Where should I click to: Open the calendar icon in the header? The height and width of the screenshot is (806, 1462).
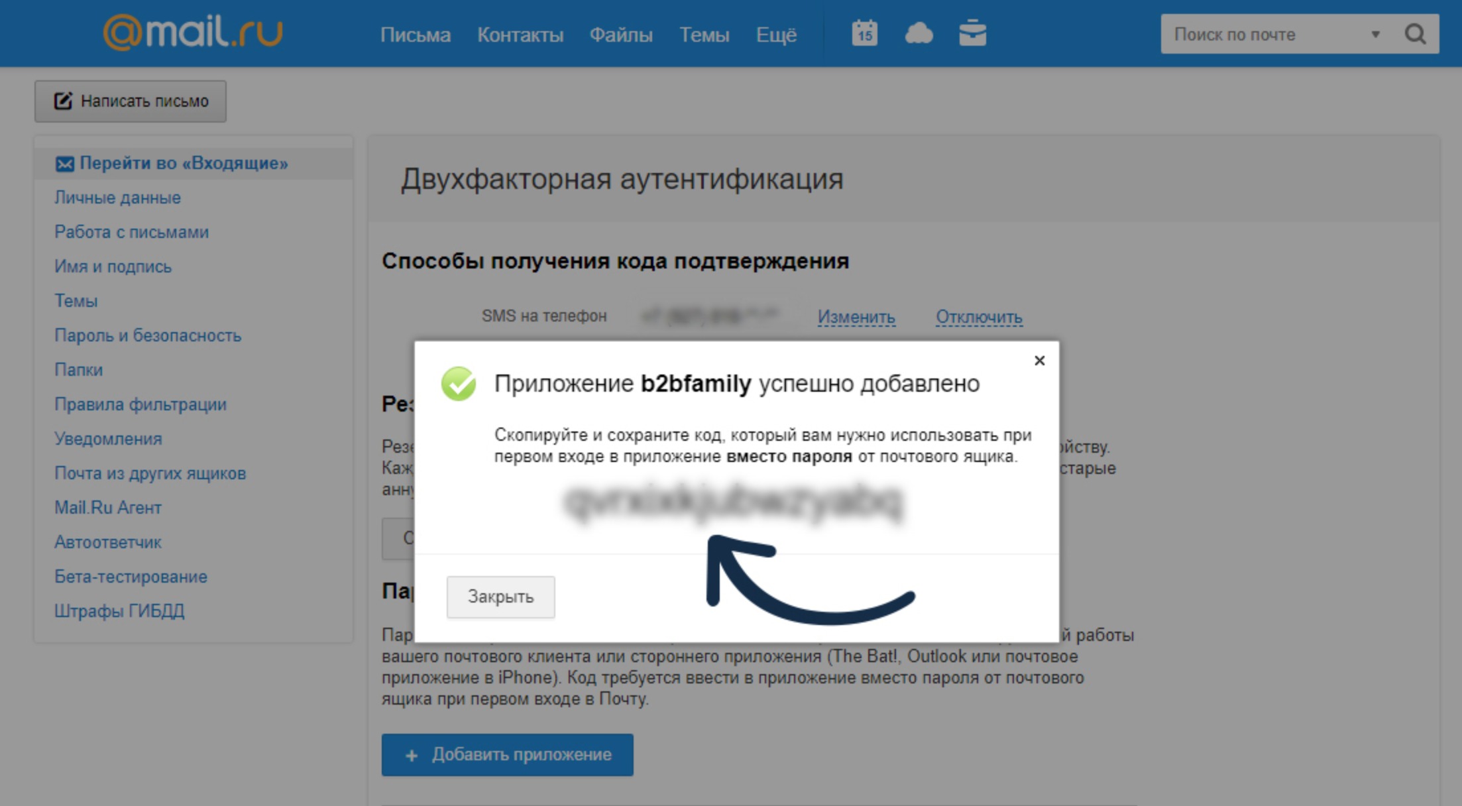click(x=864, y=33)
